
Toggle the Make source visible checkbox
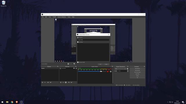[x=78, y=62]
